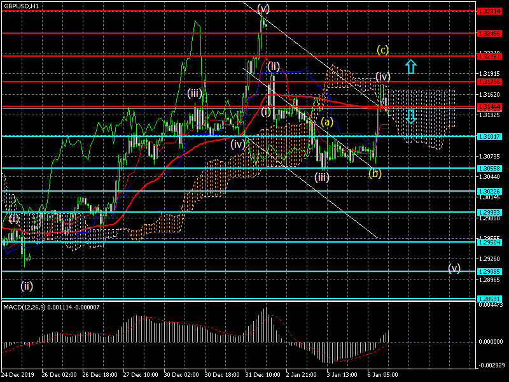Click the (iv) label next to the 1.31796 line
The image size is (509, 382).
coord(383,76)
